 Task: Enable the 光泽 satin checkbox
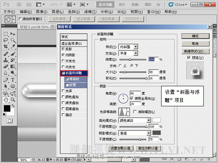pos(63,91)
